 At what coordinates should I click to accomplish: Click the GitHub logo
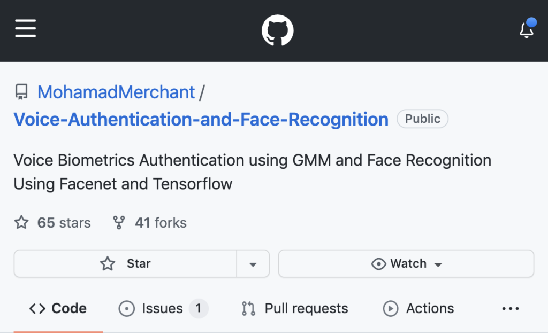click(x=277, y=30)
